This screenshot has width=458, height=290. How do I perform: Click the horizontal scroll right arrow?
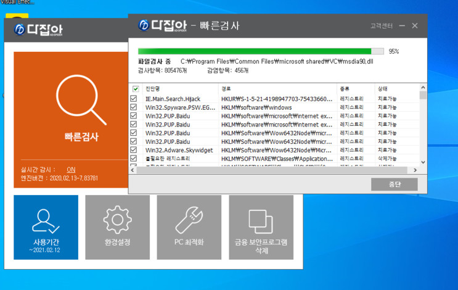(415, 170)
